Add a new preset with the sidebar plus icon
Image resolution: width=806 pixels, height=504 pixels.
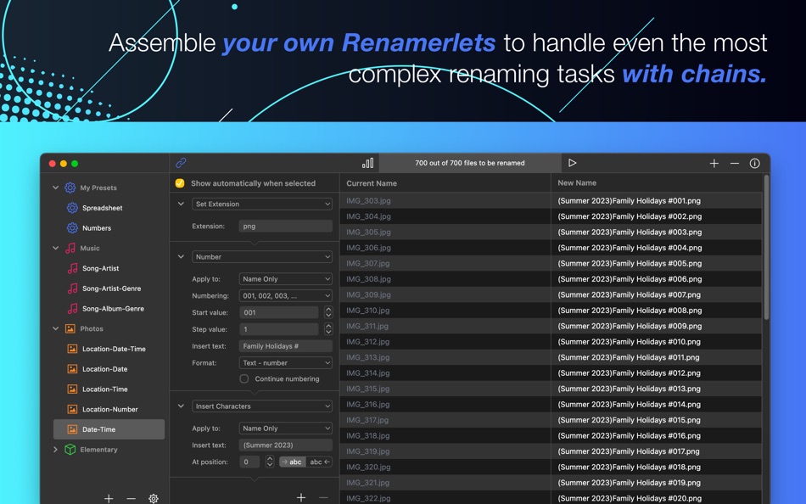108,499
